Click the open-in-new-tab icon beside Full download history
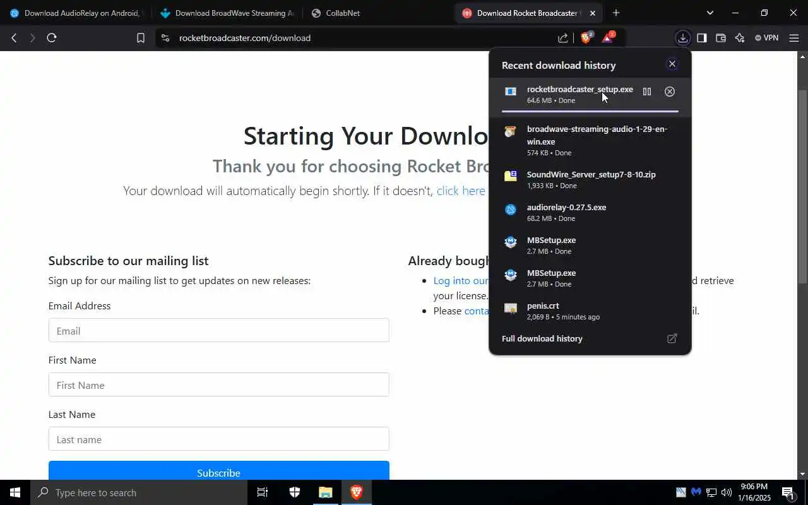 672,338
